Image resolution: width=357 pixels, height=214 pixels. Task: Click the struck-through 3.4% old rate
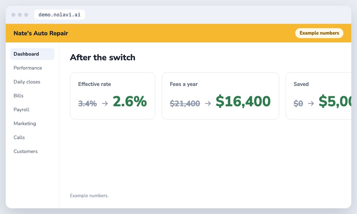point(87,103)
